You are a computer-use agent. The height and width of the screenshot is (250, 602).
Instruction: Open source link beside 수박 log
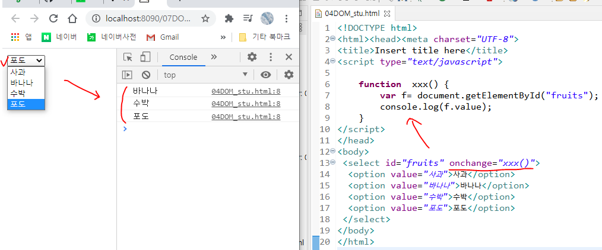click(x=246, y=104)
